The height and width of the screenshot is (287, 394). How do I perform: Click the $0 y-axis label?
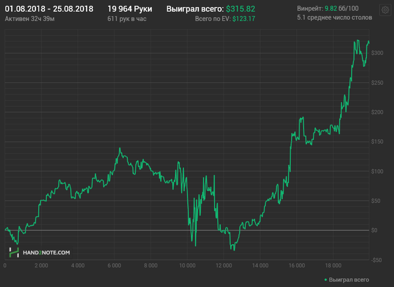click(x=374, y=230)
